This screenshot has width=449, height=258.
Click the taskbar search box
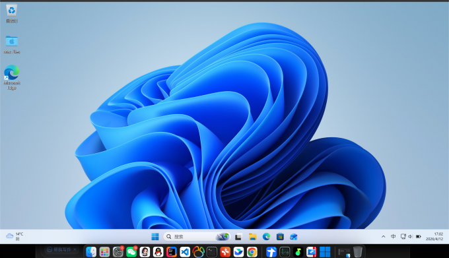point(197,236)
